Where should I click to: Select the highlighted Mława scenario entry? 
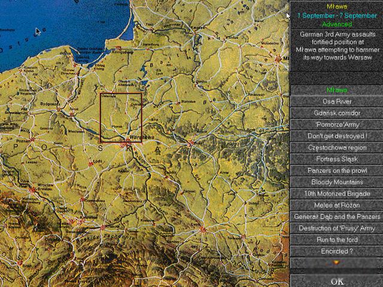click(x=337, y=90)
